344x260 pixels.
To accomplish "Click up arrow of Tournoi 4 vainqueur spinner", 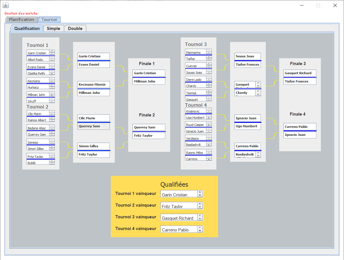I will (200, 227).
